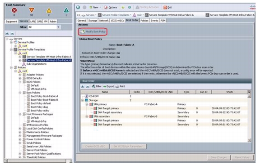Open the Storage tab
Viewport: 260px width, 165px height.
[93, 21]
